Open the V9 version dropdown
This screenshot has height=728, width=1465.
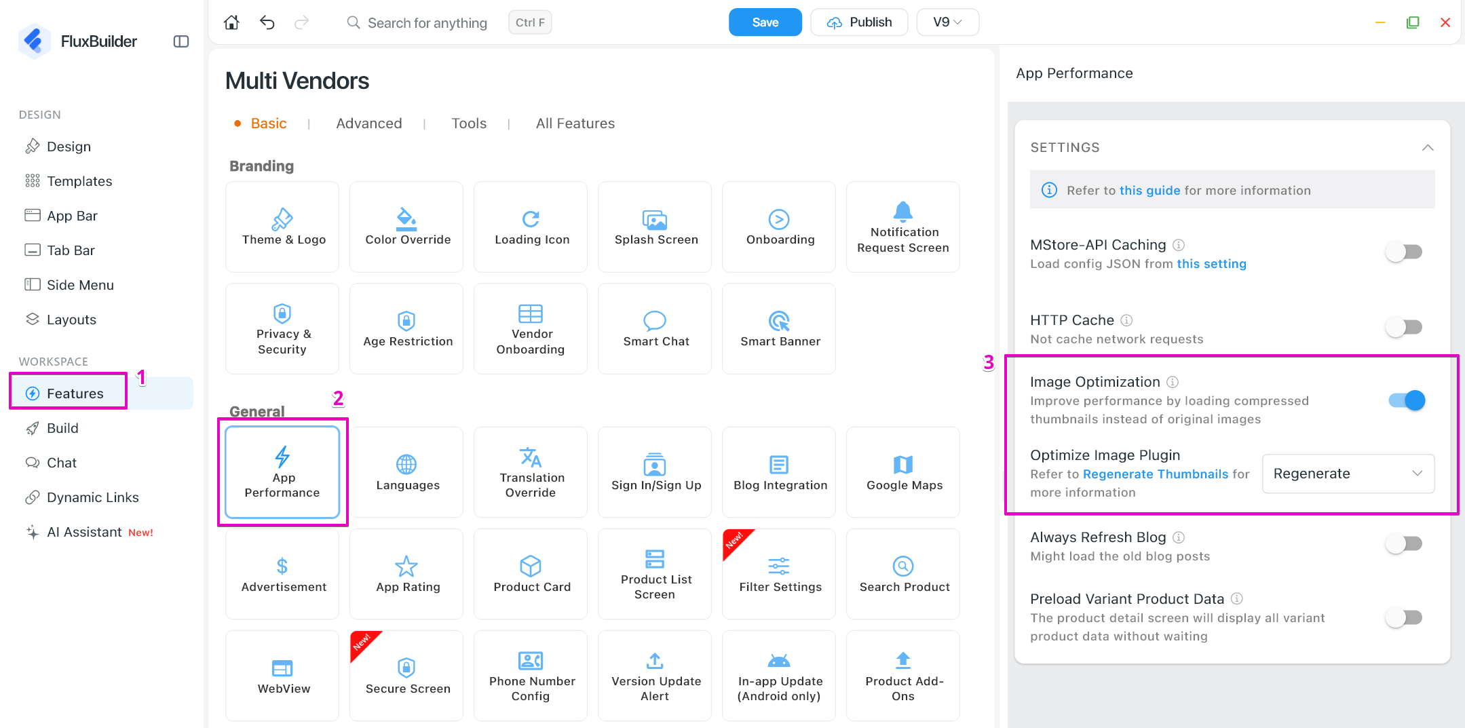pyautogui.click(x=947, y=22)
